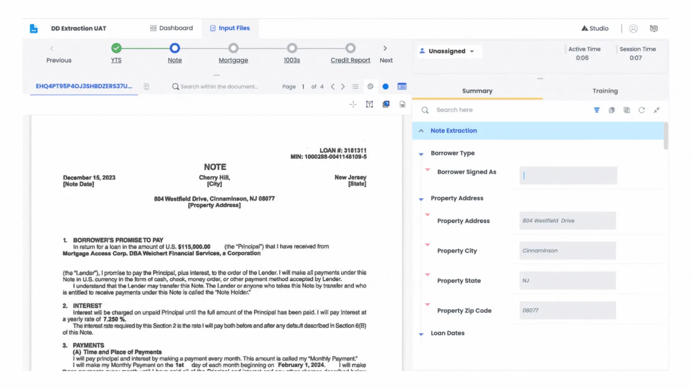
Task: Click the copy documents icon in Summary toolbar
Action: click(611, 110)
